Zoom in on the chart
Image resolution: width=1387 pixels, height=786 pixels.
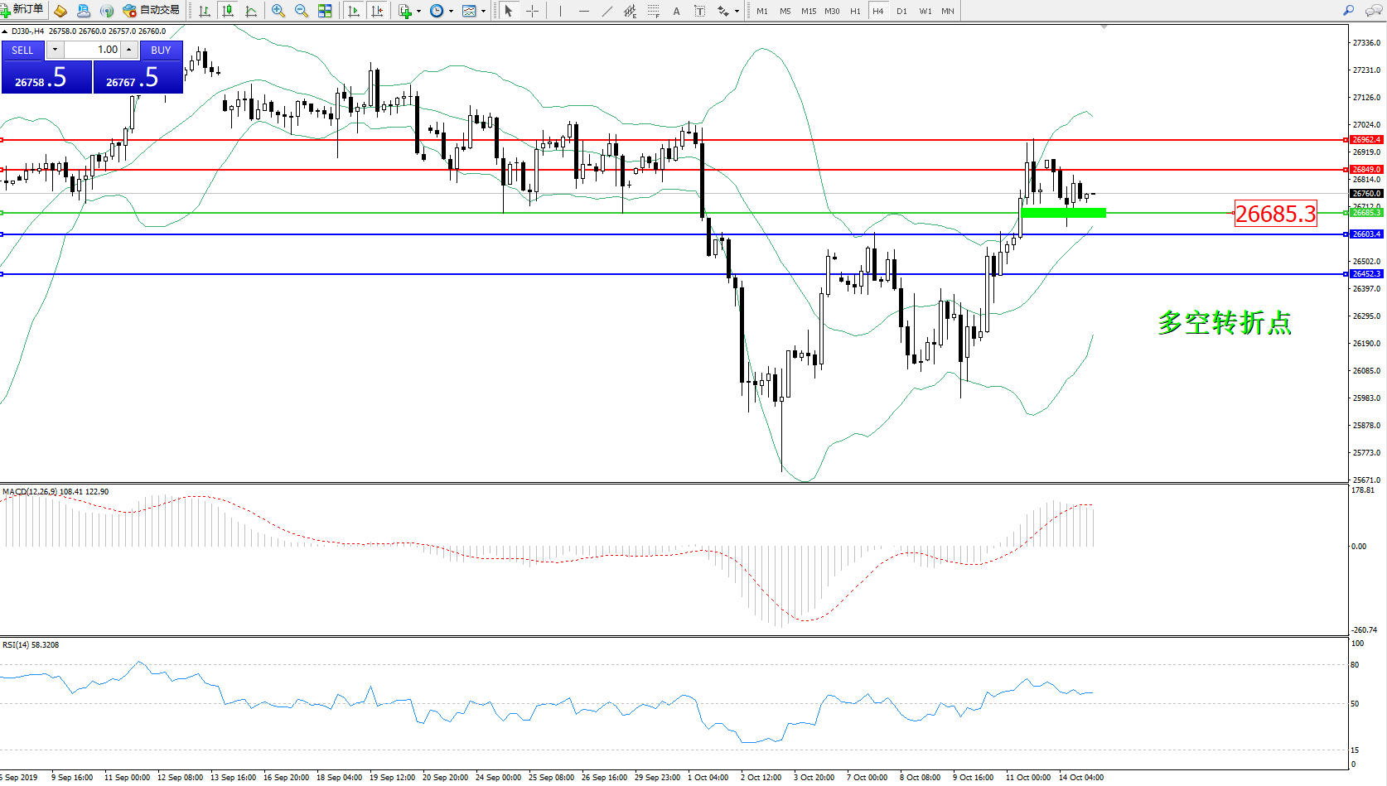(278, 11)
